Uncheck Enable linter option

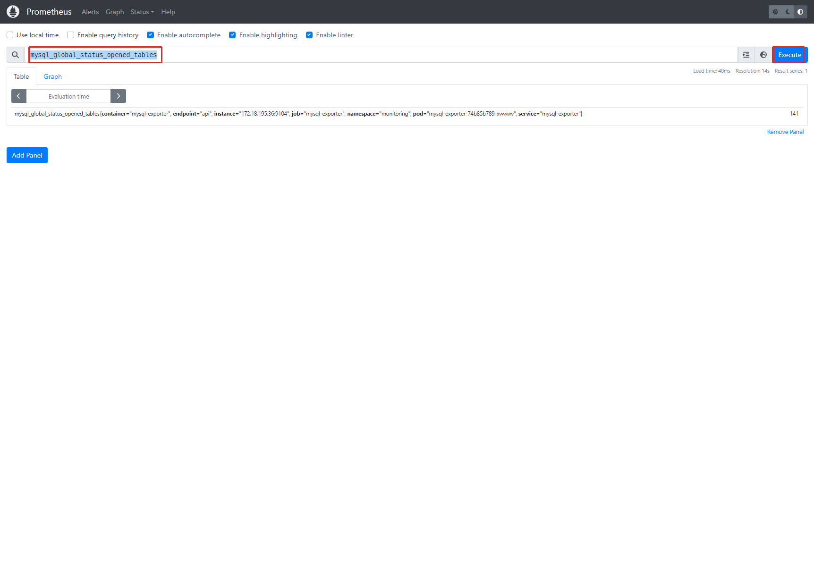point(309,35)
